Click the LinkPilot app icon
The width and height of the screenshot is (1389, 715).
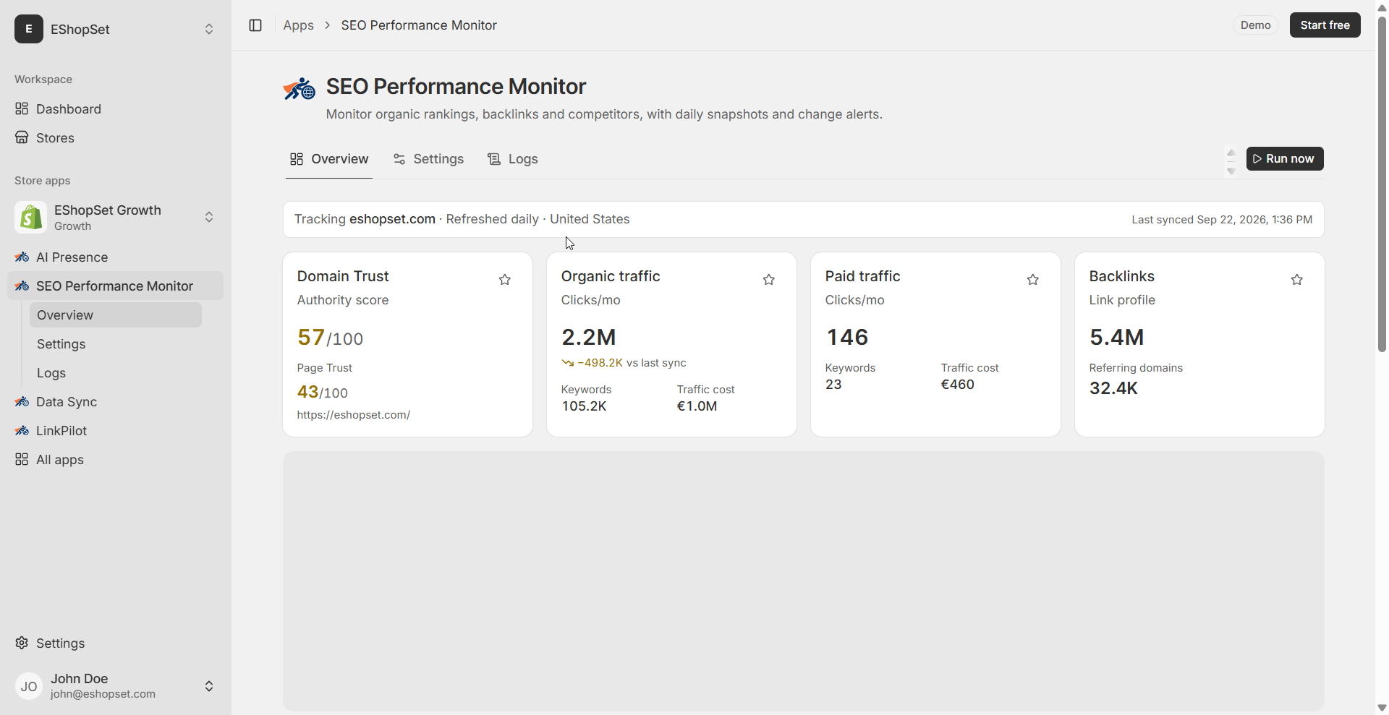click(x=22, y=431)
